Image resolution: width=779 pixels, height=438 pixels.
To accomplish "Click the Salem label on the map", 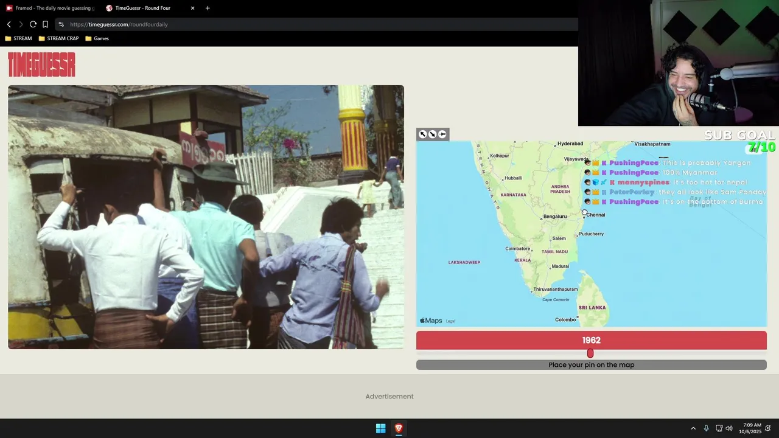I will [557, 239].
